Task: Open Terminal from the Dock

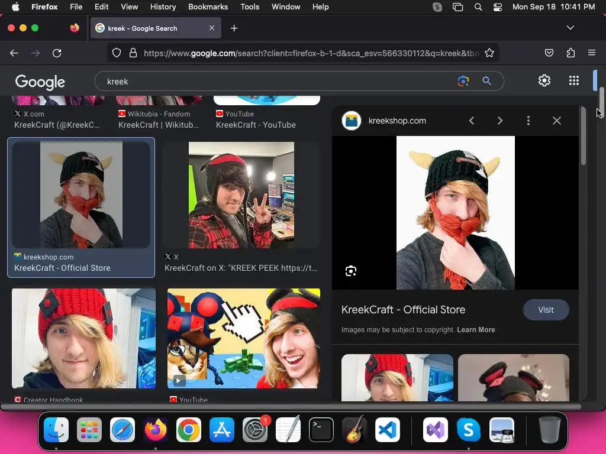Action: 321,429
